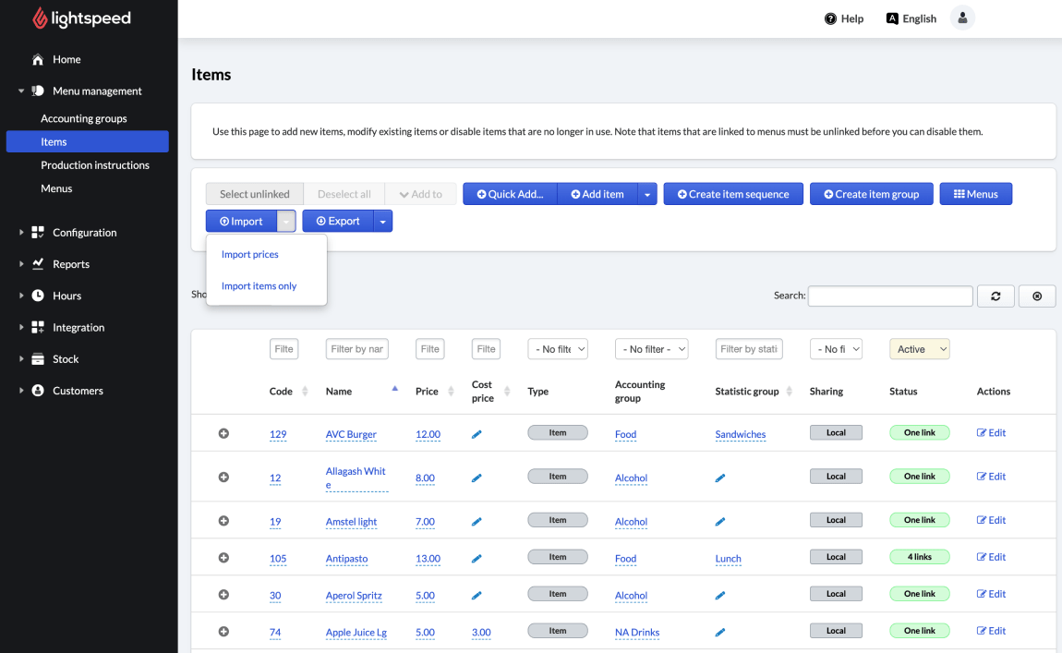Expand the Export dropdown arrow
The height and width of the screenshot is (653, 1062).
coord(383,222)
